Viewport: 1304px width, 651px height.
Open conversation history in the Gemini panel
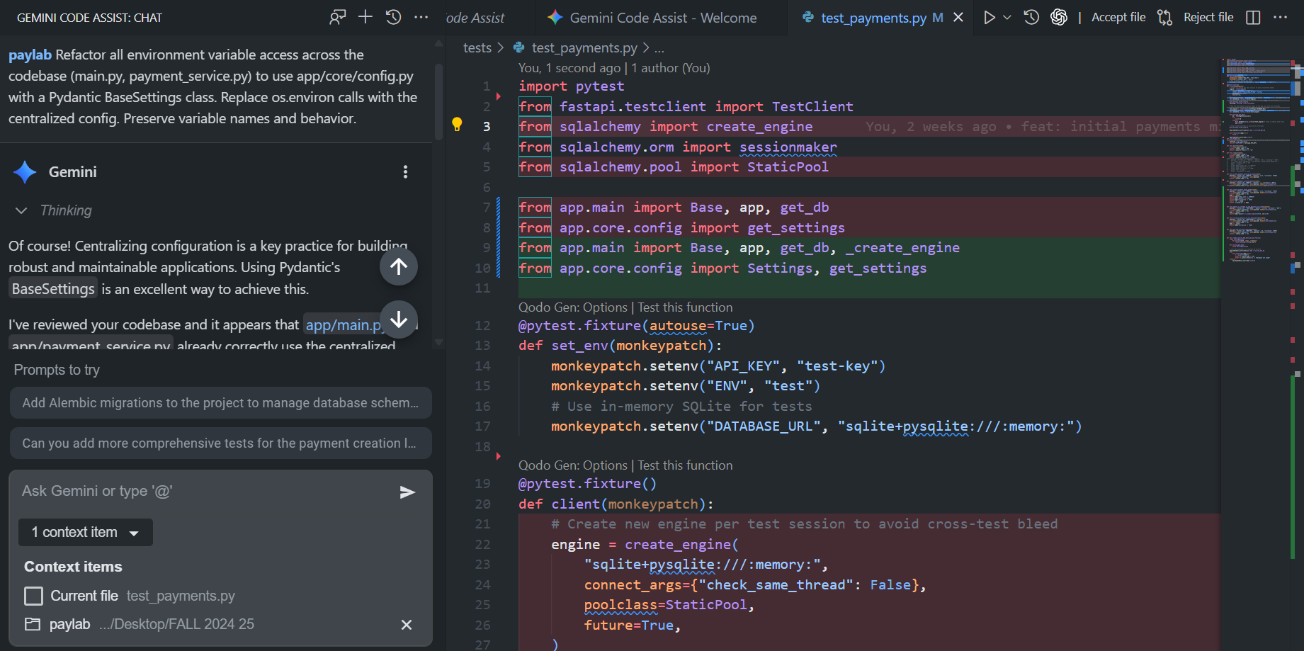[393, 16]
